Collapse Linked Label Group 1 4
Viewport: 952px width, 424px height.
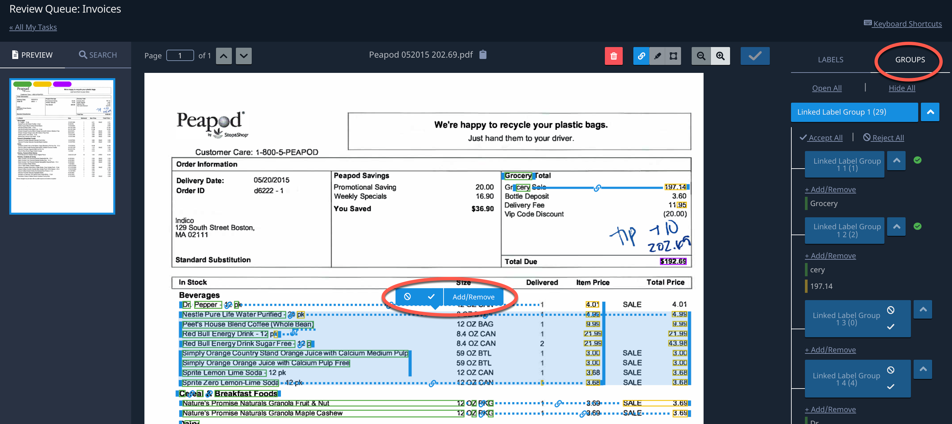(923, 370)
